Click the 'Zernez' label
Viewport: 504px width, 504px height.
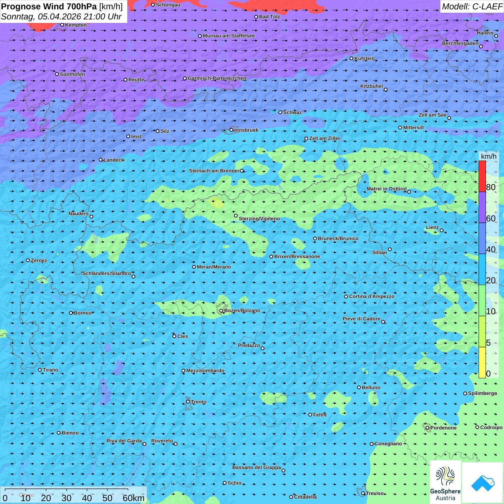pos(39,260)
